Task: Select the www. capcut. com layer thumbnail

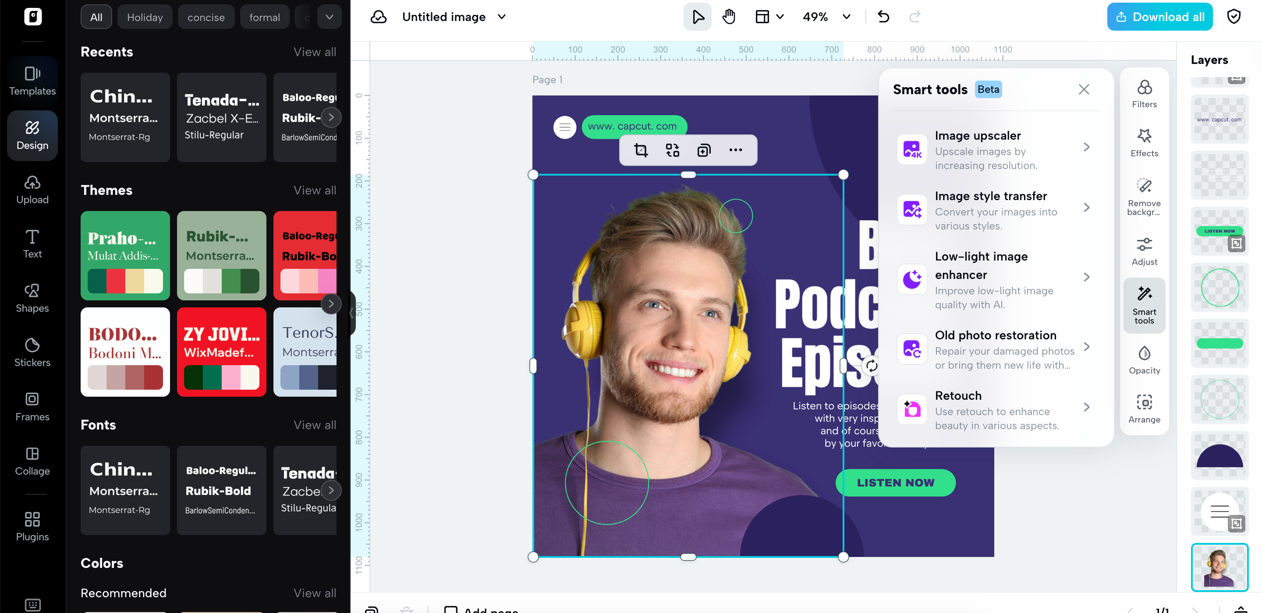Action: (1220, 120)
